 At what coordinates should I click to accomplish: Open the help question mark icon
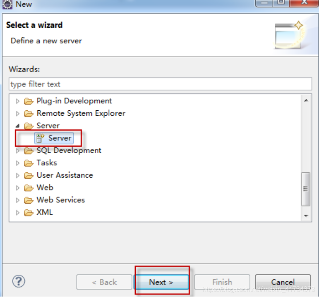pos(19,281)
